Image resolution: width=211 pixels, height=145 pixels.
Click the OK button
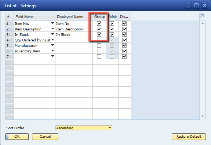[17, 137]
